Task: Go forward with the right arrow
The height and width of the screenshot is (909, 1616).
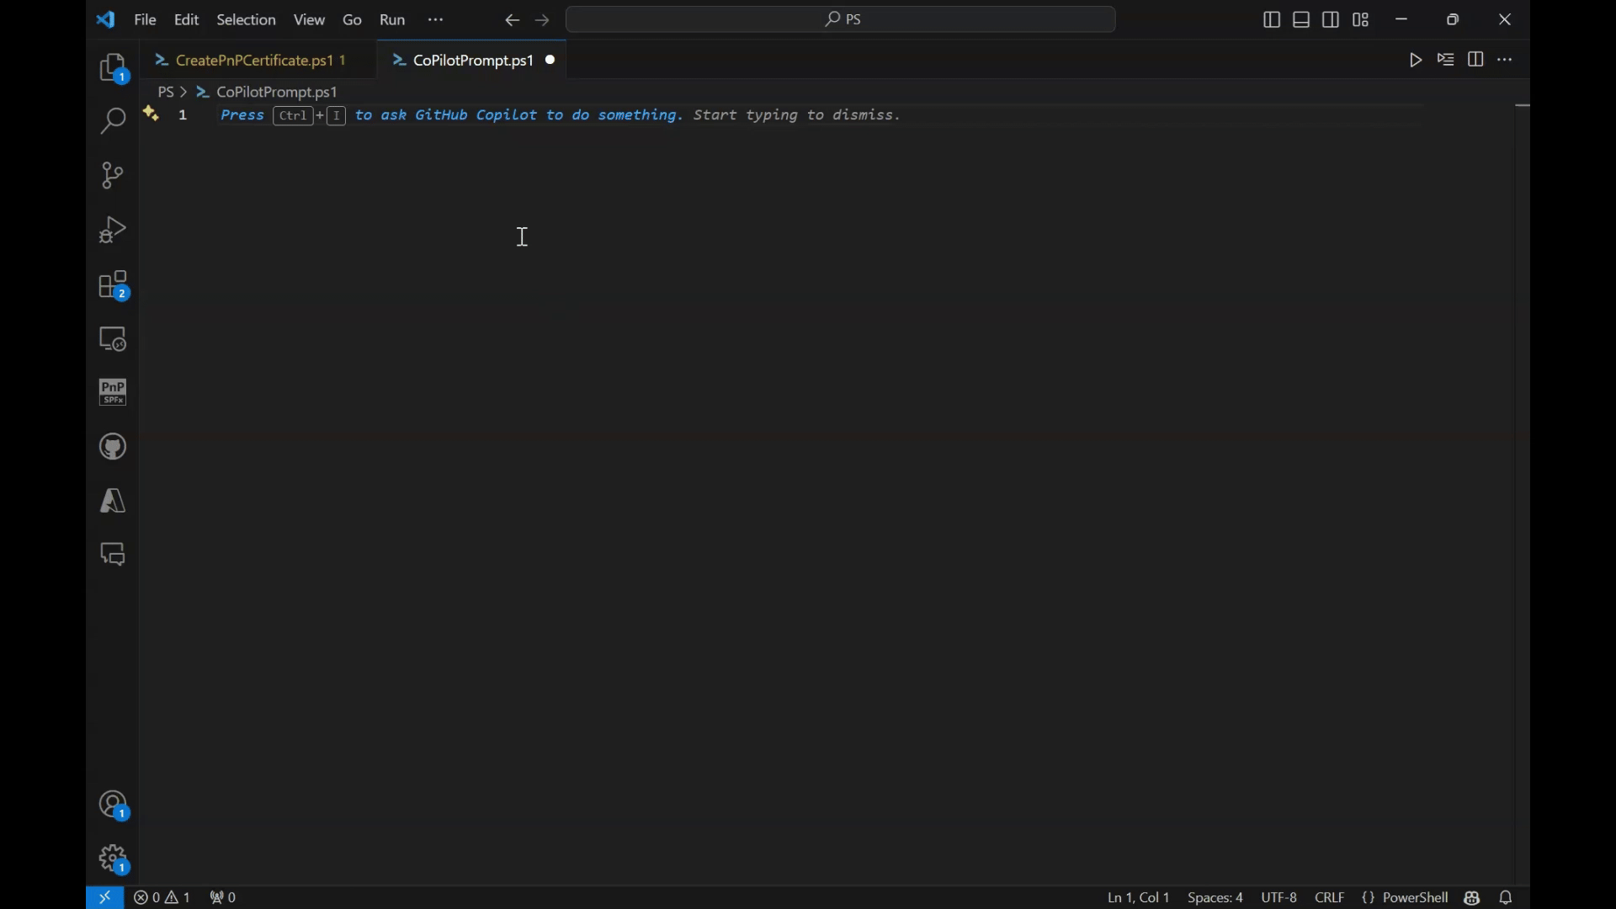Action: tap(543, 20)
